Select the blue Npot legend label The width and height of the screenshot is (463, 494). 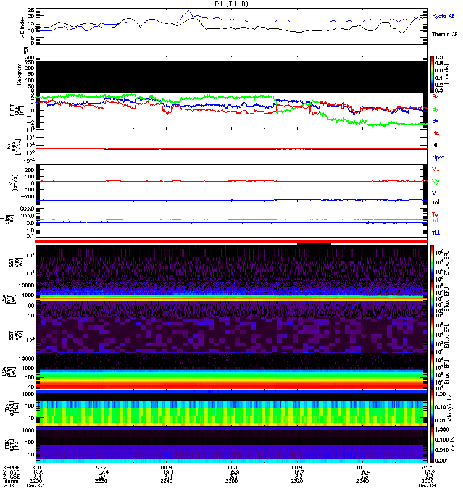coord(438,157)
